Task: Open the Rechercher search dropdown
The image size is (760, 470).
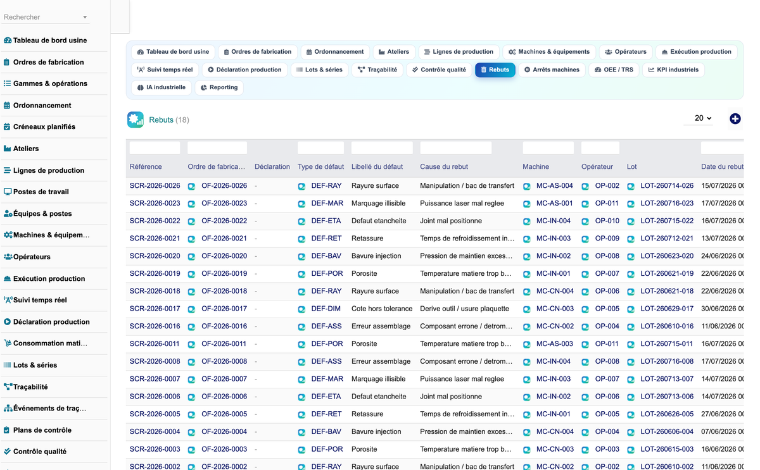Action: pyautogui.click(x=46, y=17)
